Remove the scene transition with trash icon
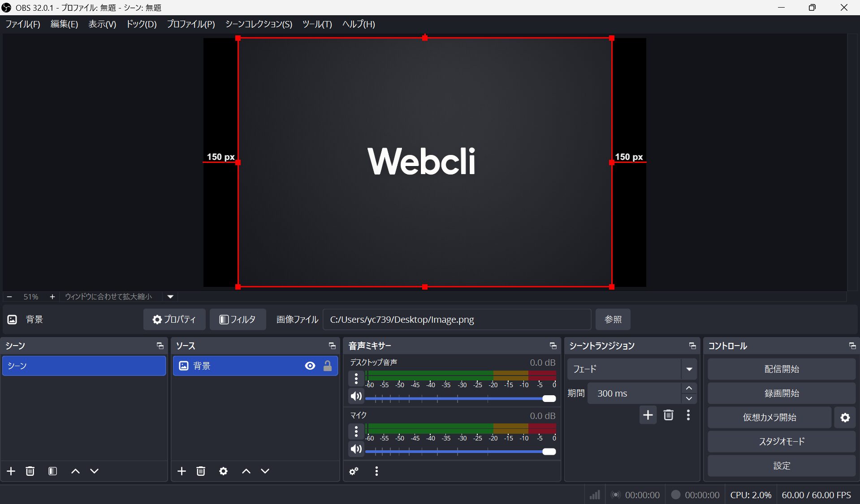 (x=668, y=415)
